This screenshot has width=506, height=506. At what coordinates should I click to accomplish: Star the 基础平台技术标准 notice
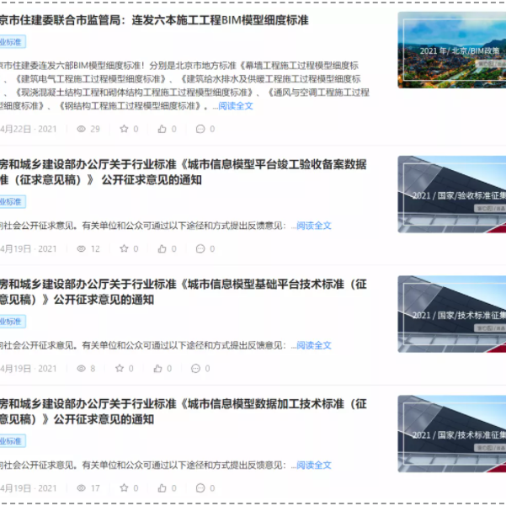click(119, 368)
